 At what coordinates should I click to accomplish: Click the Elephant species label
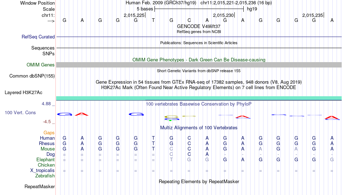coord(45,159)
